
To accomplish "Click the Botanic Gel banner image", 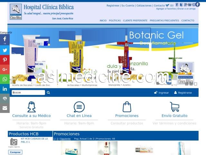I will pos(103,58).
